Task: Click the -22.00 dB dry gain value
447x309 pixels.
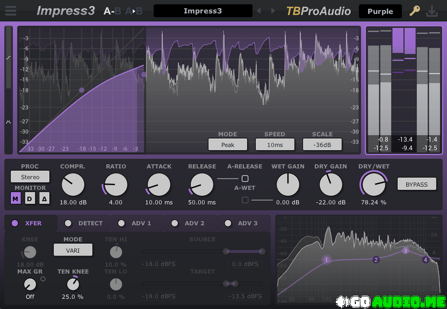Action: click(331, 202)
